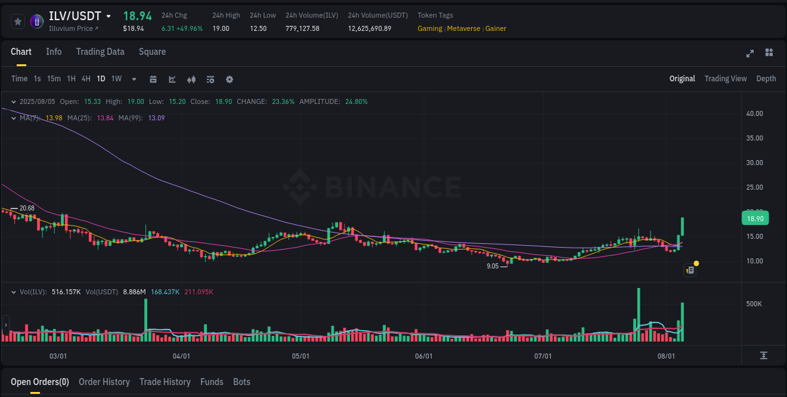This screenshot has width=787, height=397.
Task: Switch to the Trading Data tab
Action: [100, 52]
